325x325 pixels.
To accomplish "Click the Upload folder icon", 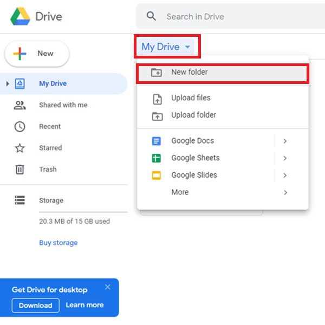I will click(157, 116).
